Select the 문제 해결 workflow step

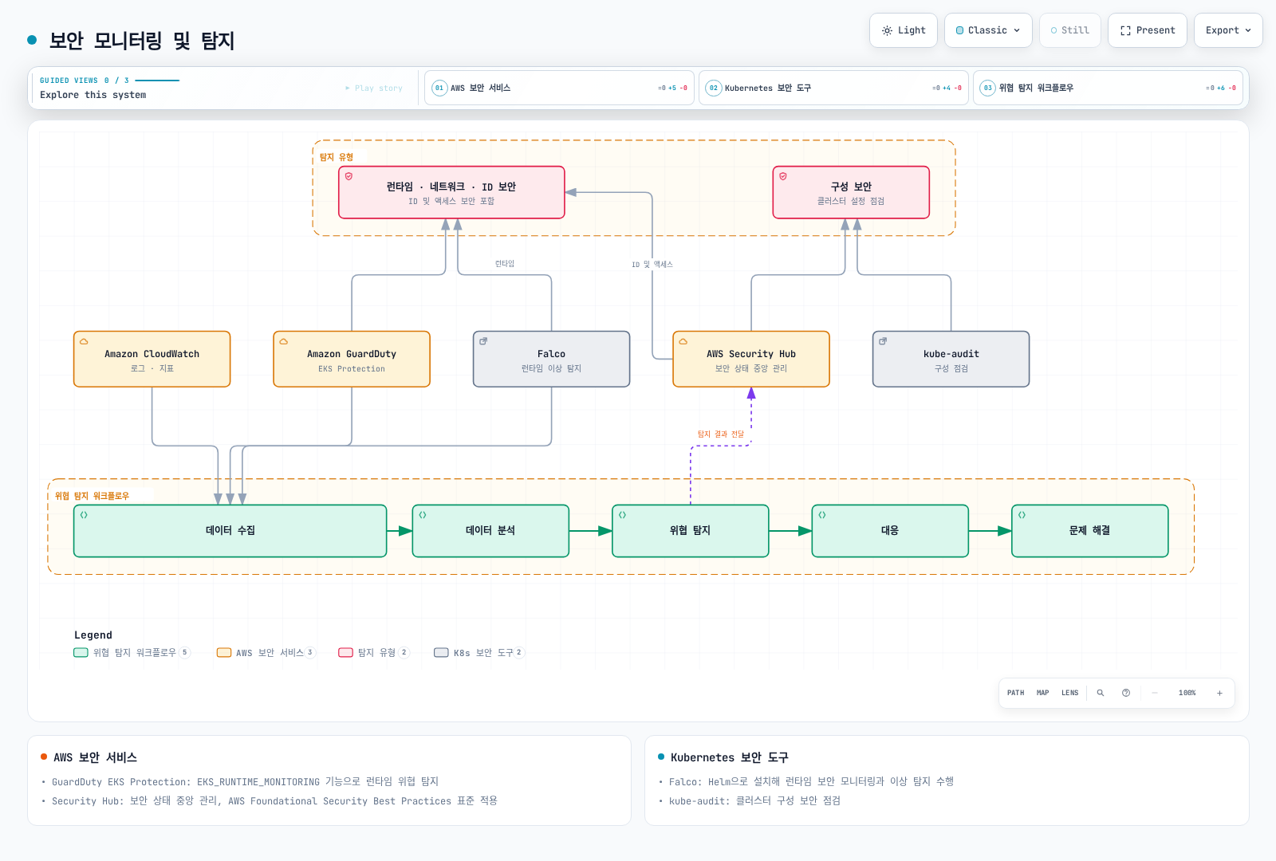click(x=1089, y=531)
